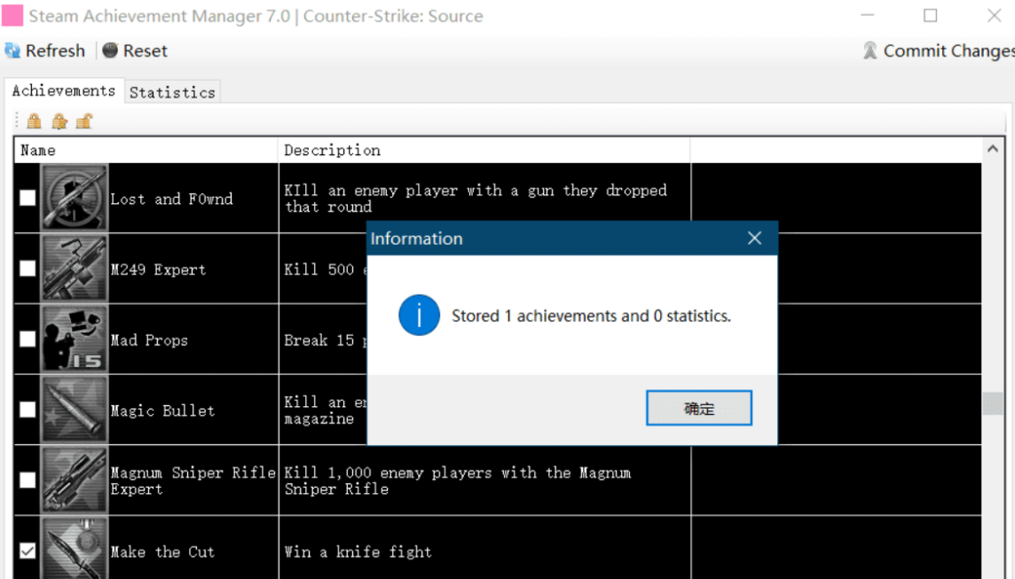Minimize the Steam Achievement Manager window
1015x579 pixels.
[x=868, y=16]
